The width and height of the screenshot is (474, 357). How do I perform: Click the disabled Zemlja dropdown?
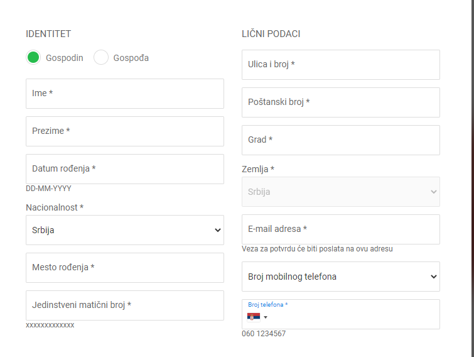340,192
